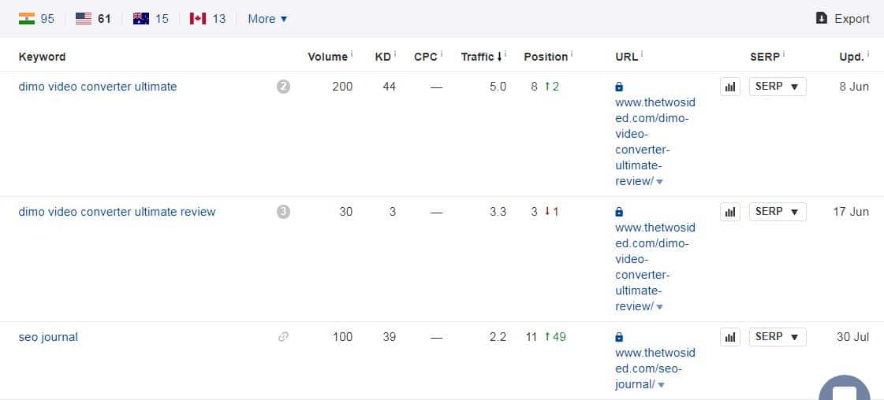This screenshot has width=884, height=400.
Task: Click the info icon next to the KD header
Action: pos(395,54)
